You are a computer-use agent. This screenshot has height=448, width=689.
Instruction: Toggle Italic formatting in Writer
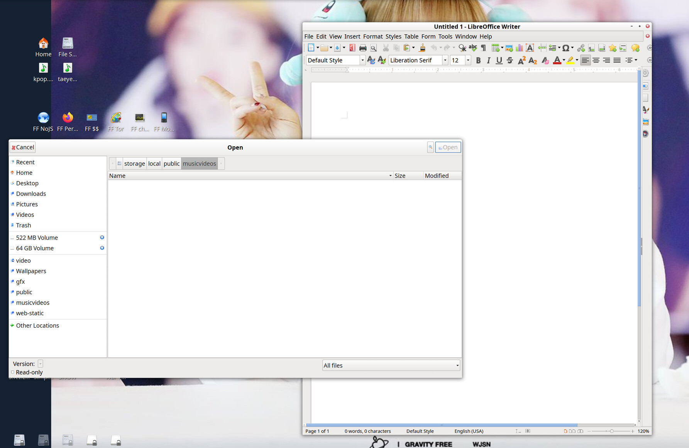coord(488,60)
